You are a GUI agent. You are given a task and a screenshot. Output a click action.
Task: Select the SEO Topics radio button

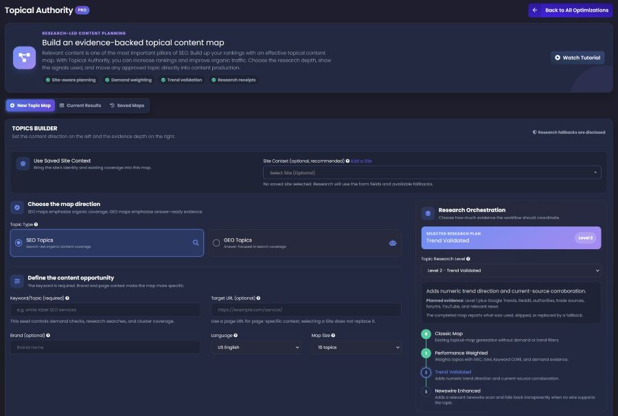pos(19,243)
